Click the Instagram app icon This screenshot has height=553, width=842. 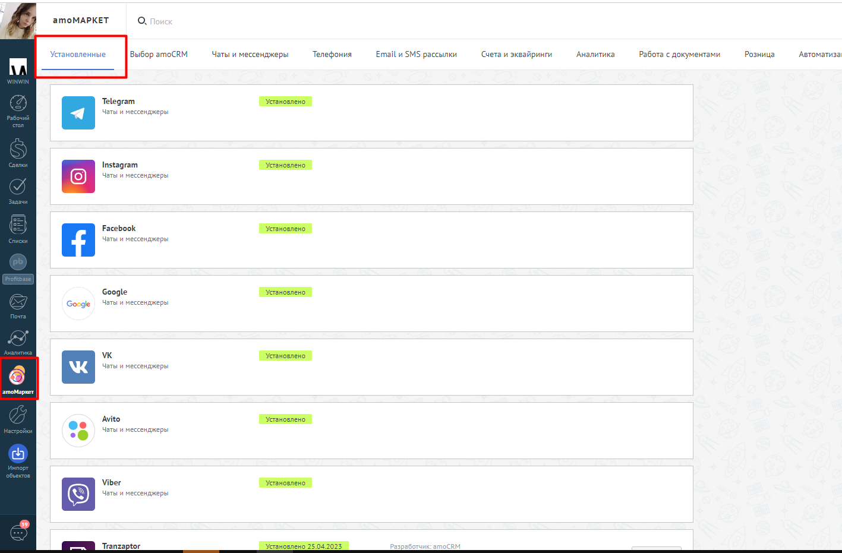78,176
